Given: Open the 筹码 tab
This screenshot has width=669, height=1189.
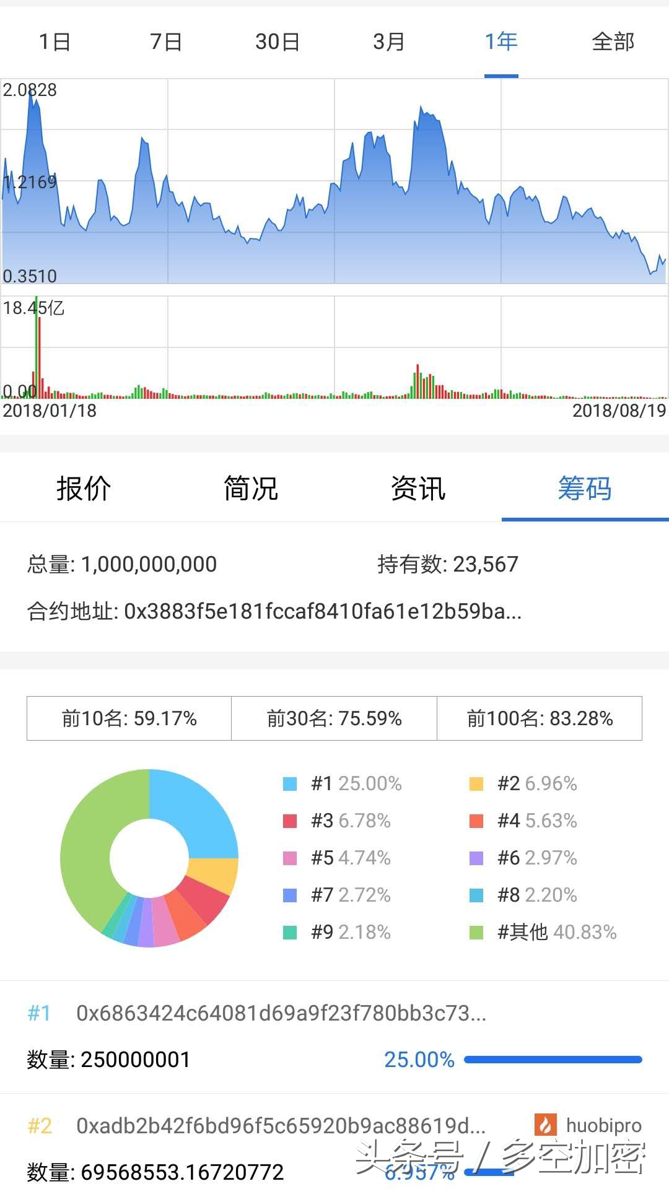Looking at the screenshot, I should pos(585,489).
